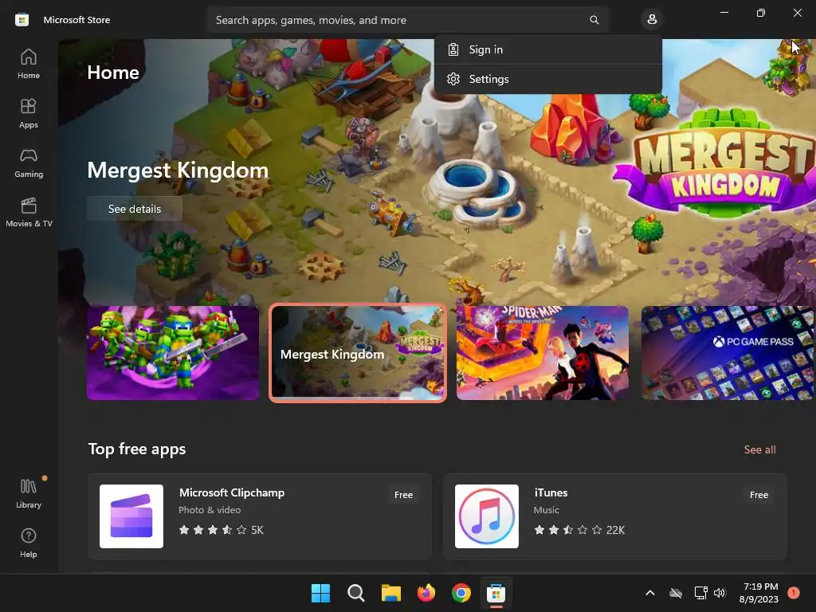Viewport: 816px width, 612px height.
Task: Open Windows taskbar search
Action: click(x=356, y=593)
